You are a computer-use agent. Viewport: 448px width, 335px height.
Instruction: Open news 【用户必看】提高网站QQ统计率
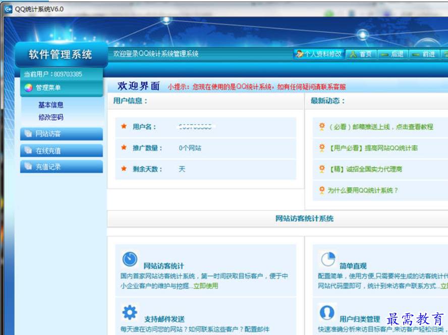373,148
